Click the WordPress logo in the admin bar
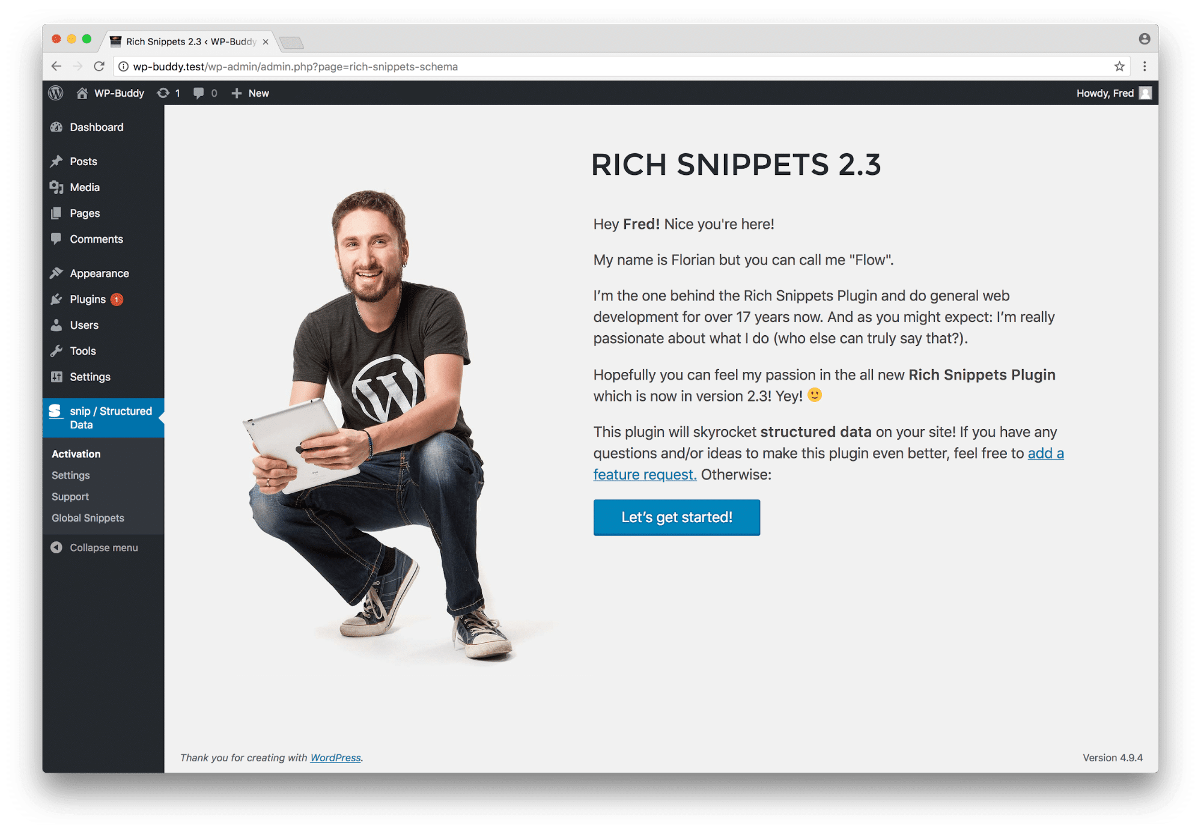 click(56, 93)
